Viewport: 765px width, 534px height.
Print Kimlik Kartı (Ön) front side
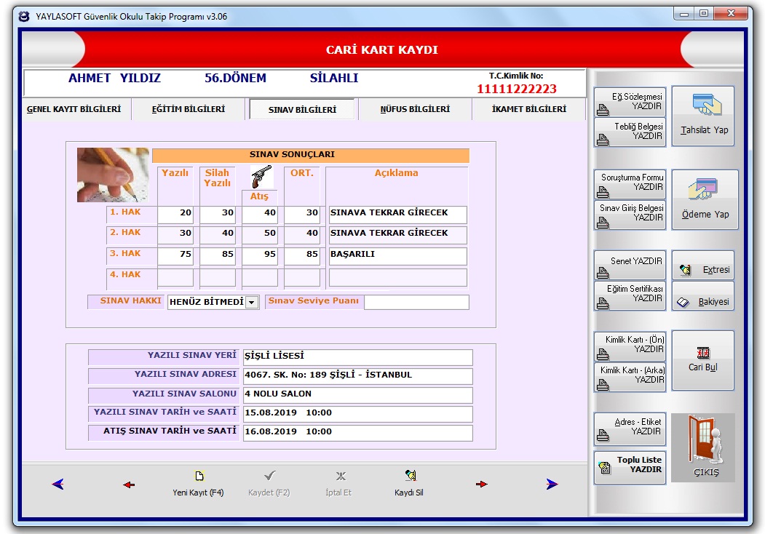[x=630, y=346]
